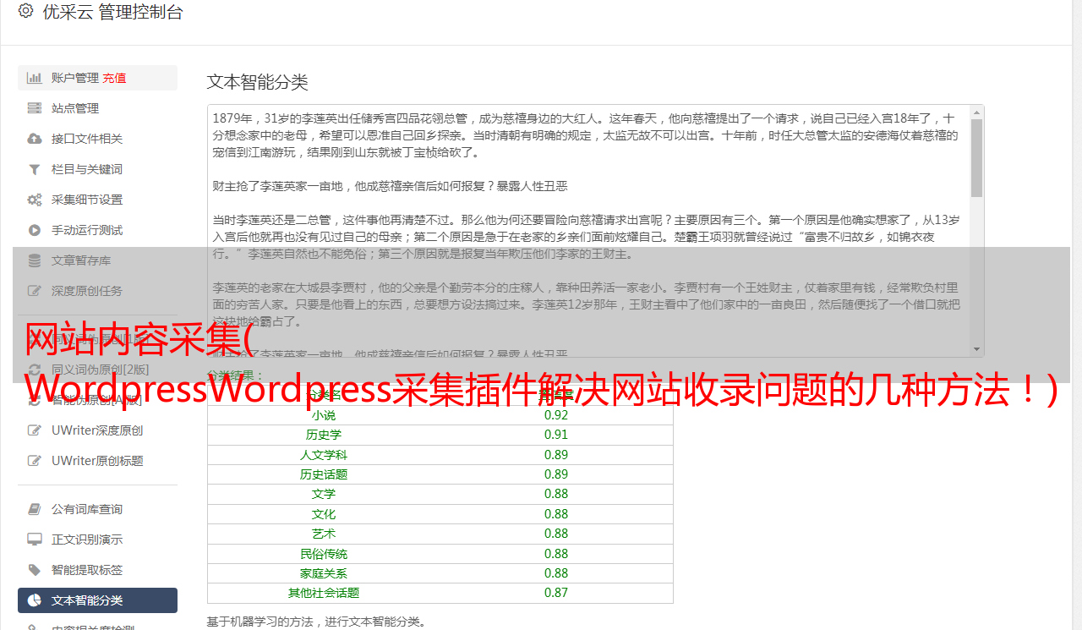Click the red 充值 link

115,78
